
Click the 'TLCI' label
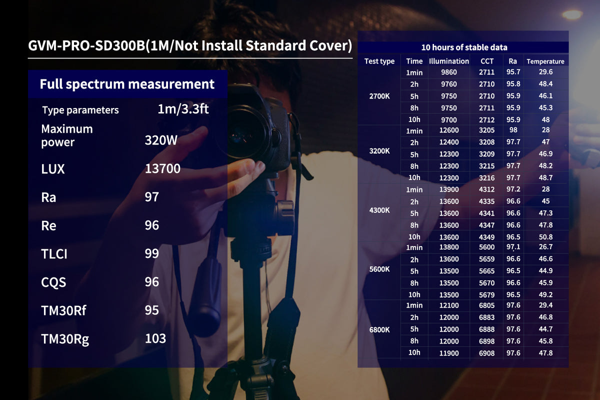pyautogui.click(x=54, y=254)
